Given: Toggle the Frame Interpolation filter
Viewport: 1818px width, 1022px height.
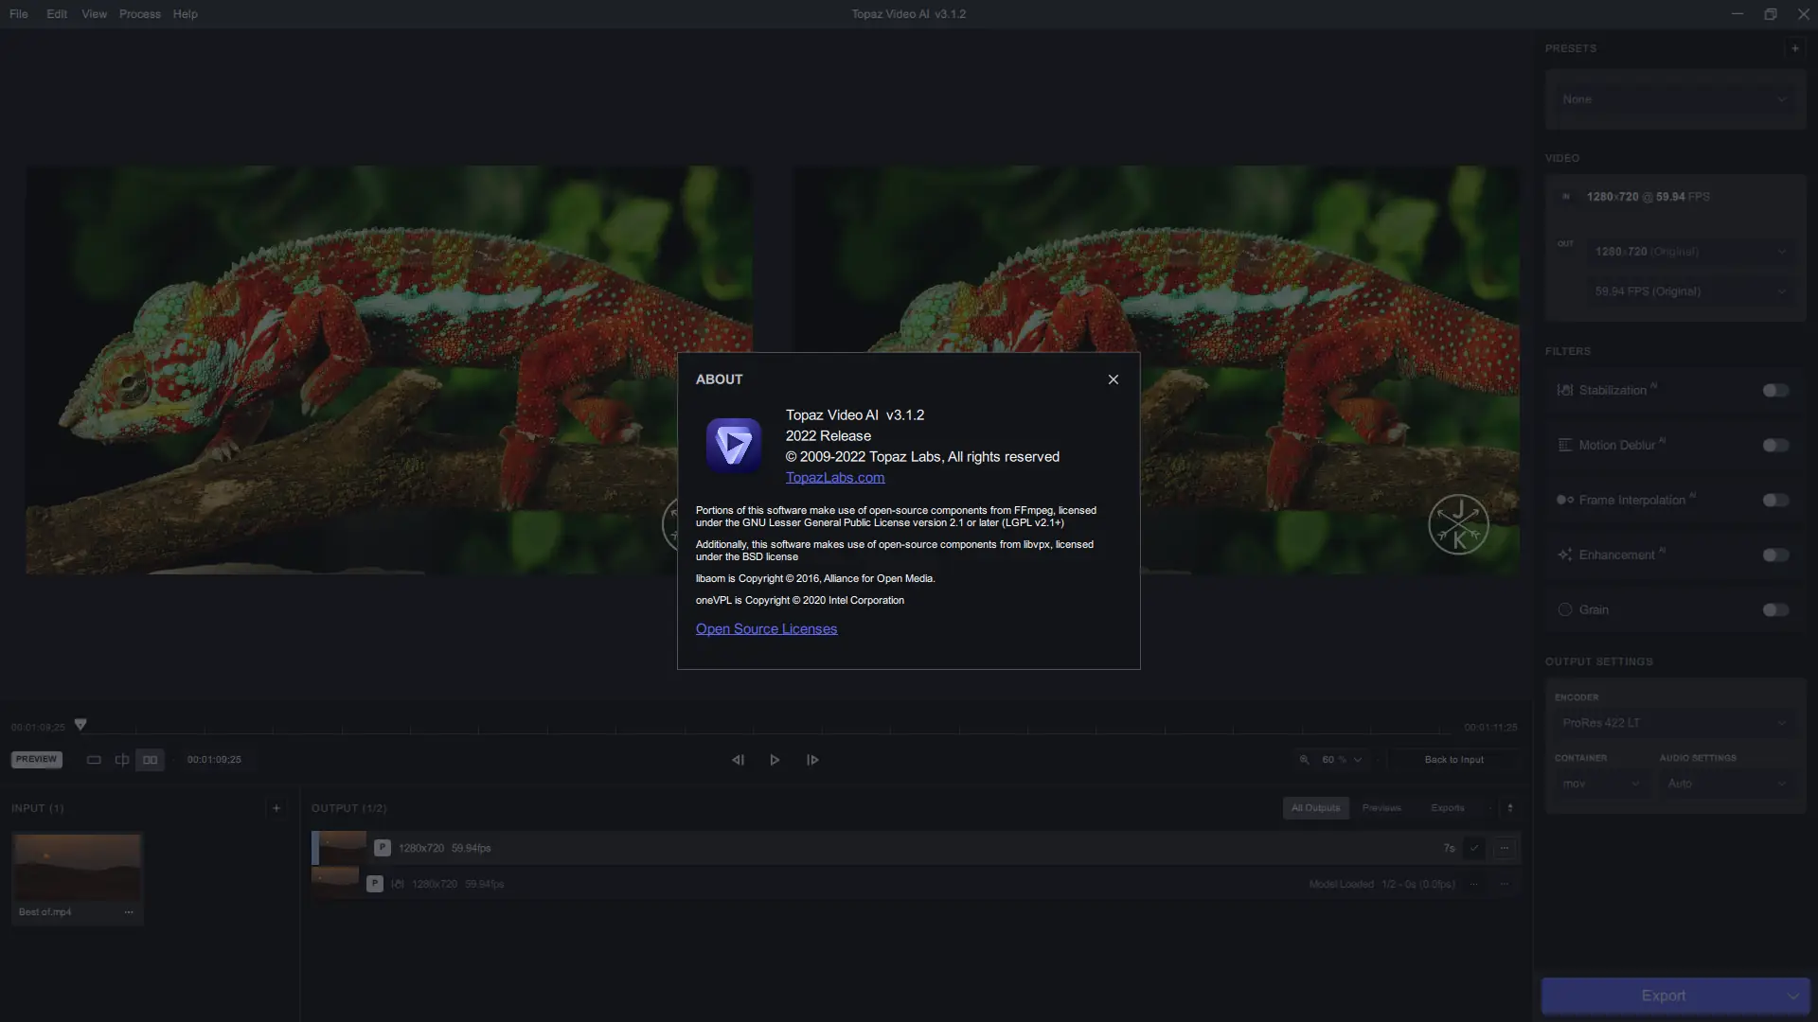Looking at the screenshot, I should [x=1775, y=501].
